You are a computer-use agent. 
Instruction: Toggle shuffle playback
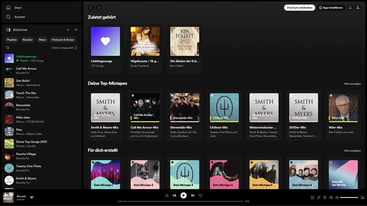(x=167, y=195)
